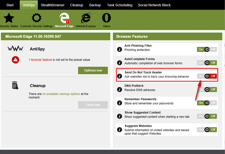Screen dimensions: 225x154
Task: Switch to the AntiSpy tab
Action: coord(29,5)
